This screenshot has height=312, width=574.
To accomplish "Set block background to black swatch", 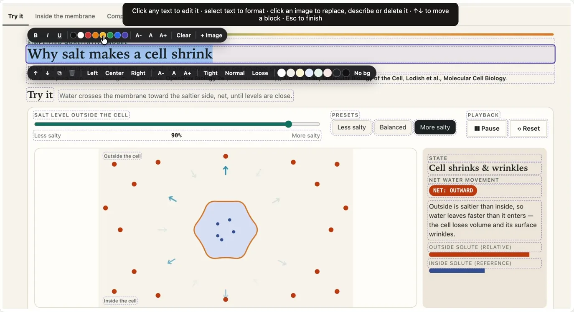I will (346, 73).
